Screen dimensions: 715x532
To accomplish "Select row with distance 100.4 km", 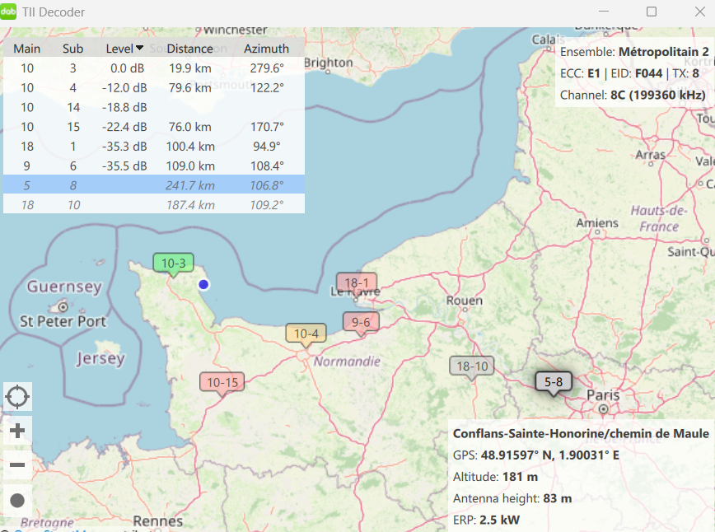I will pyautogui.click(x=154, y=147).
